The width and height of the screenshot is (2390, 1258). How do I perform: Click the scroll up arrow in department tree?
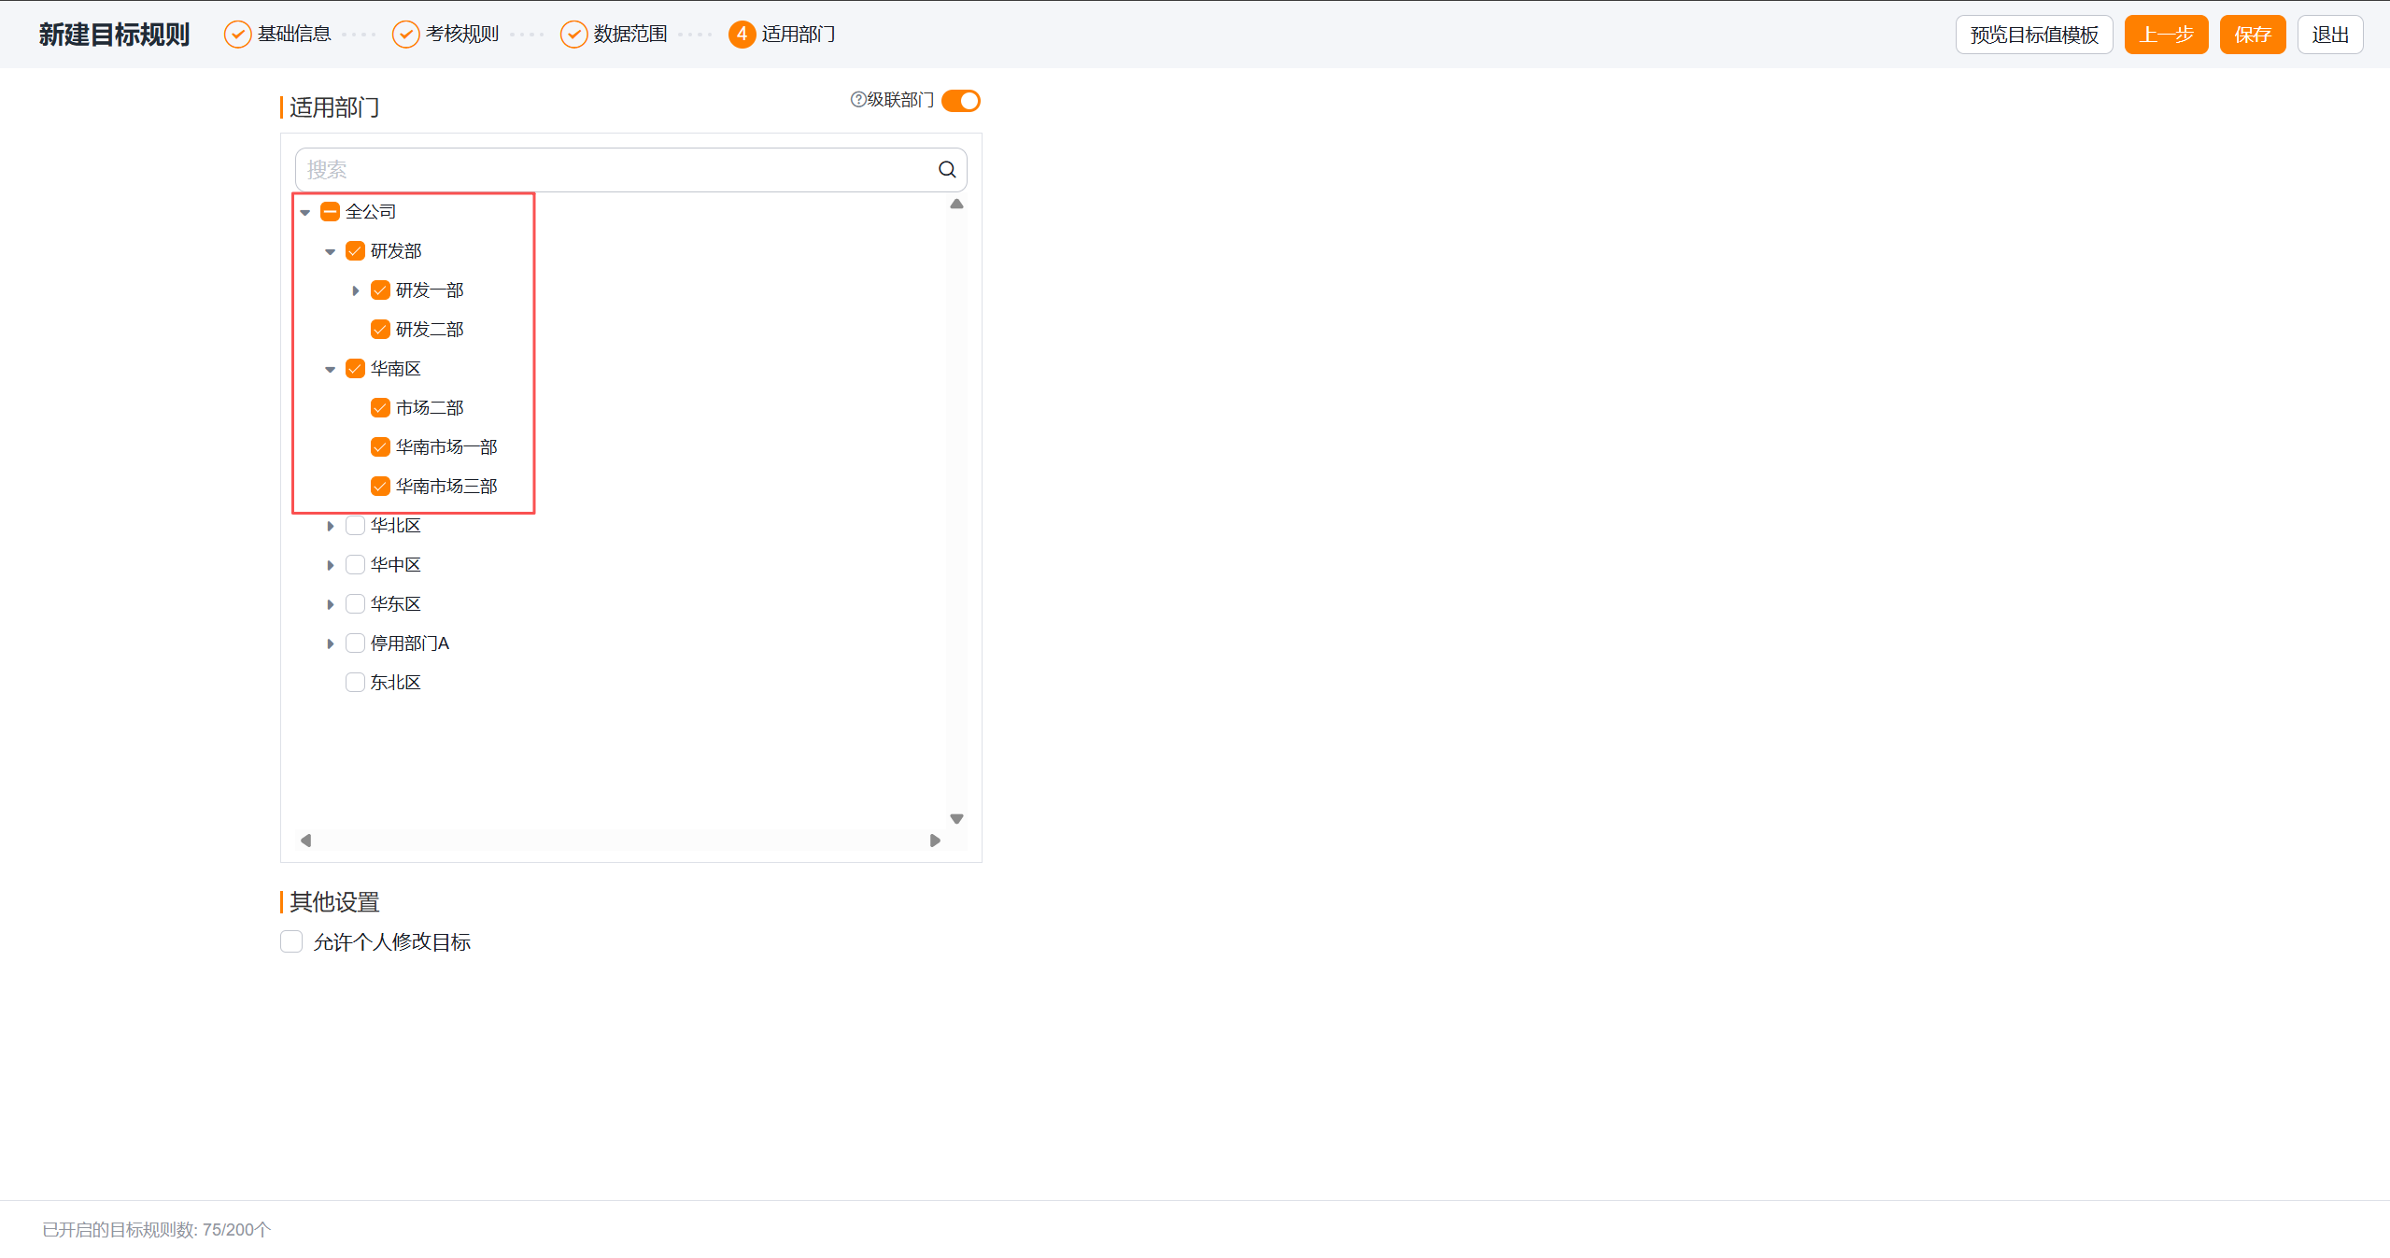956,204
